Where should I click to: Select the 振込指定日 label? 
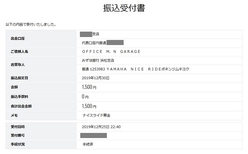(19, 78)
